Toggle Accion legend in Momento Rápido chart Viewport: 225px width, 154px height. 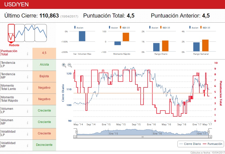point(113,27)
